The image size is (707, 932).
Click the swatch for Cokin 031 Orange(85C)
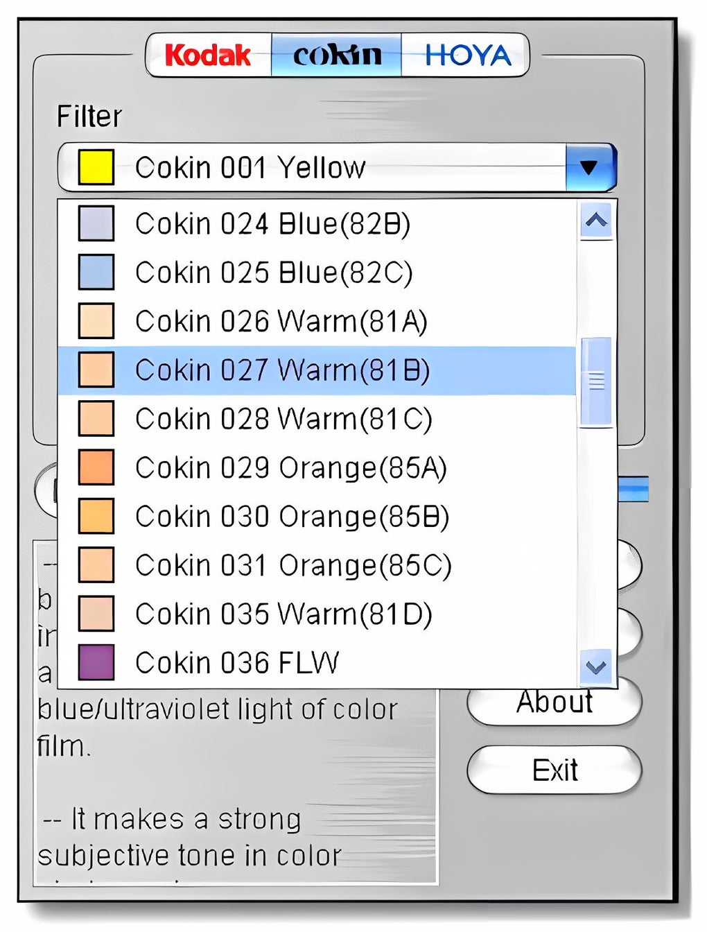pyautogui.click(x=96, y=564)
